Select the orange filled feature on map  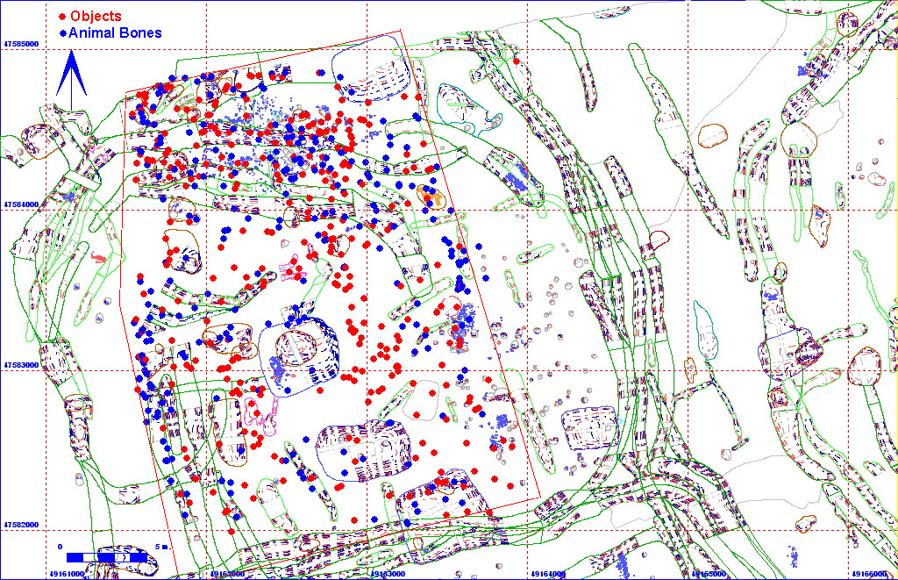[429, 196]
